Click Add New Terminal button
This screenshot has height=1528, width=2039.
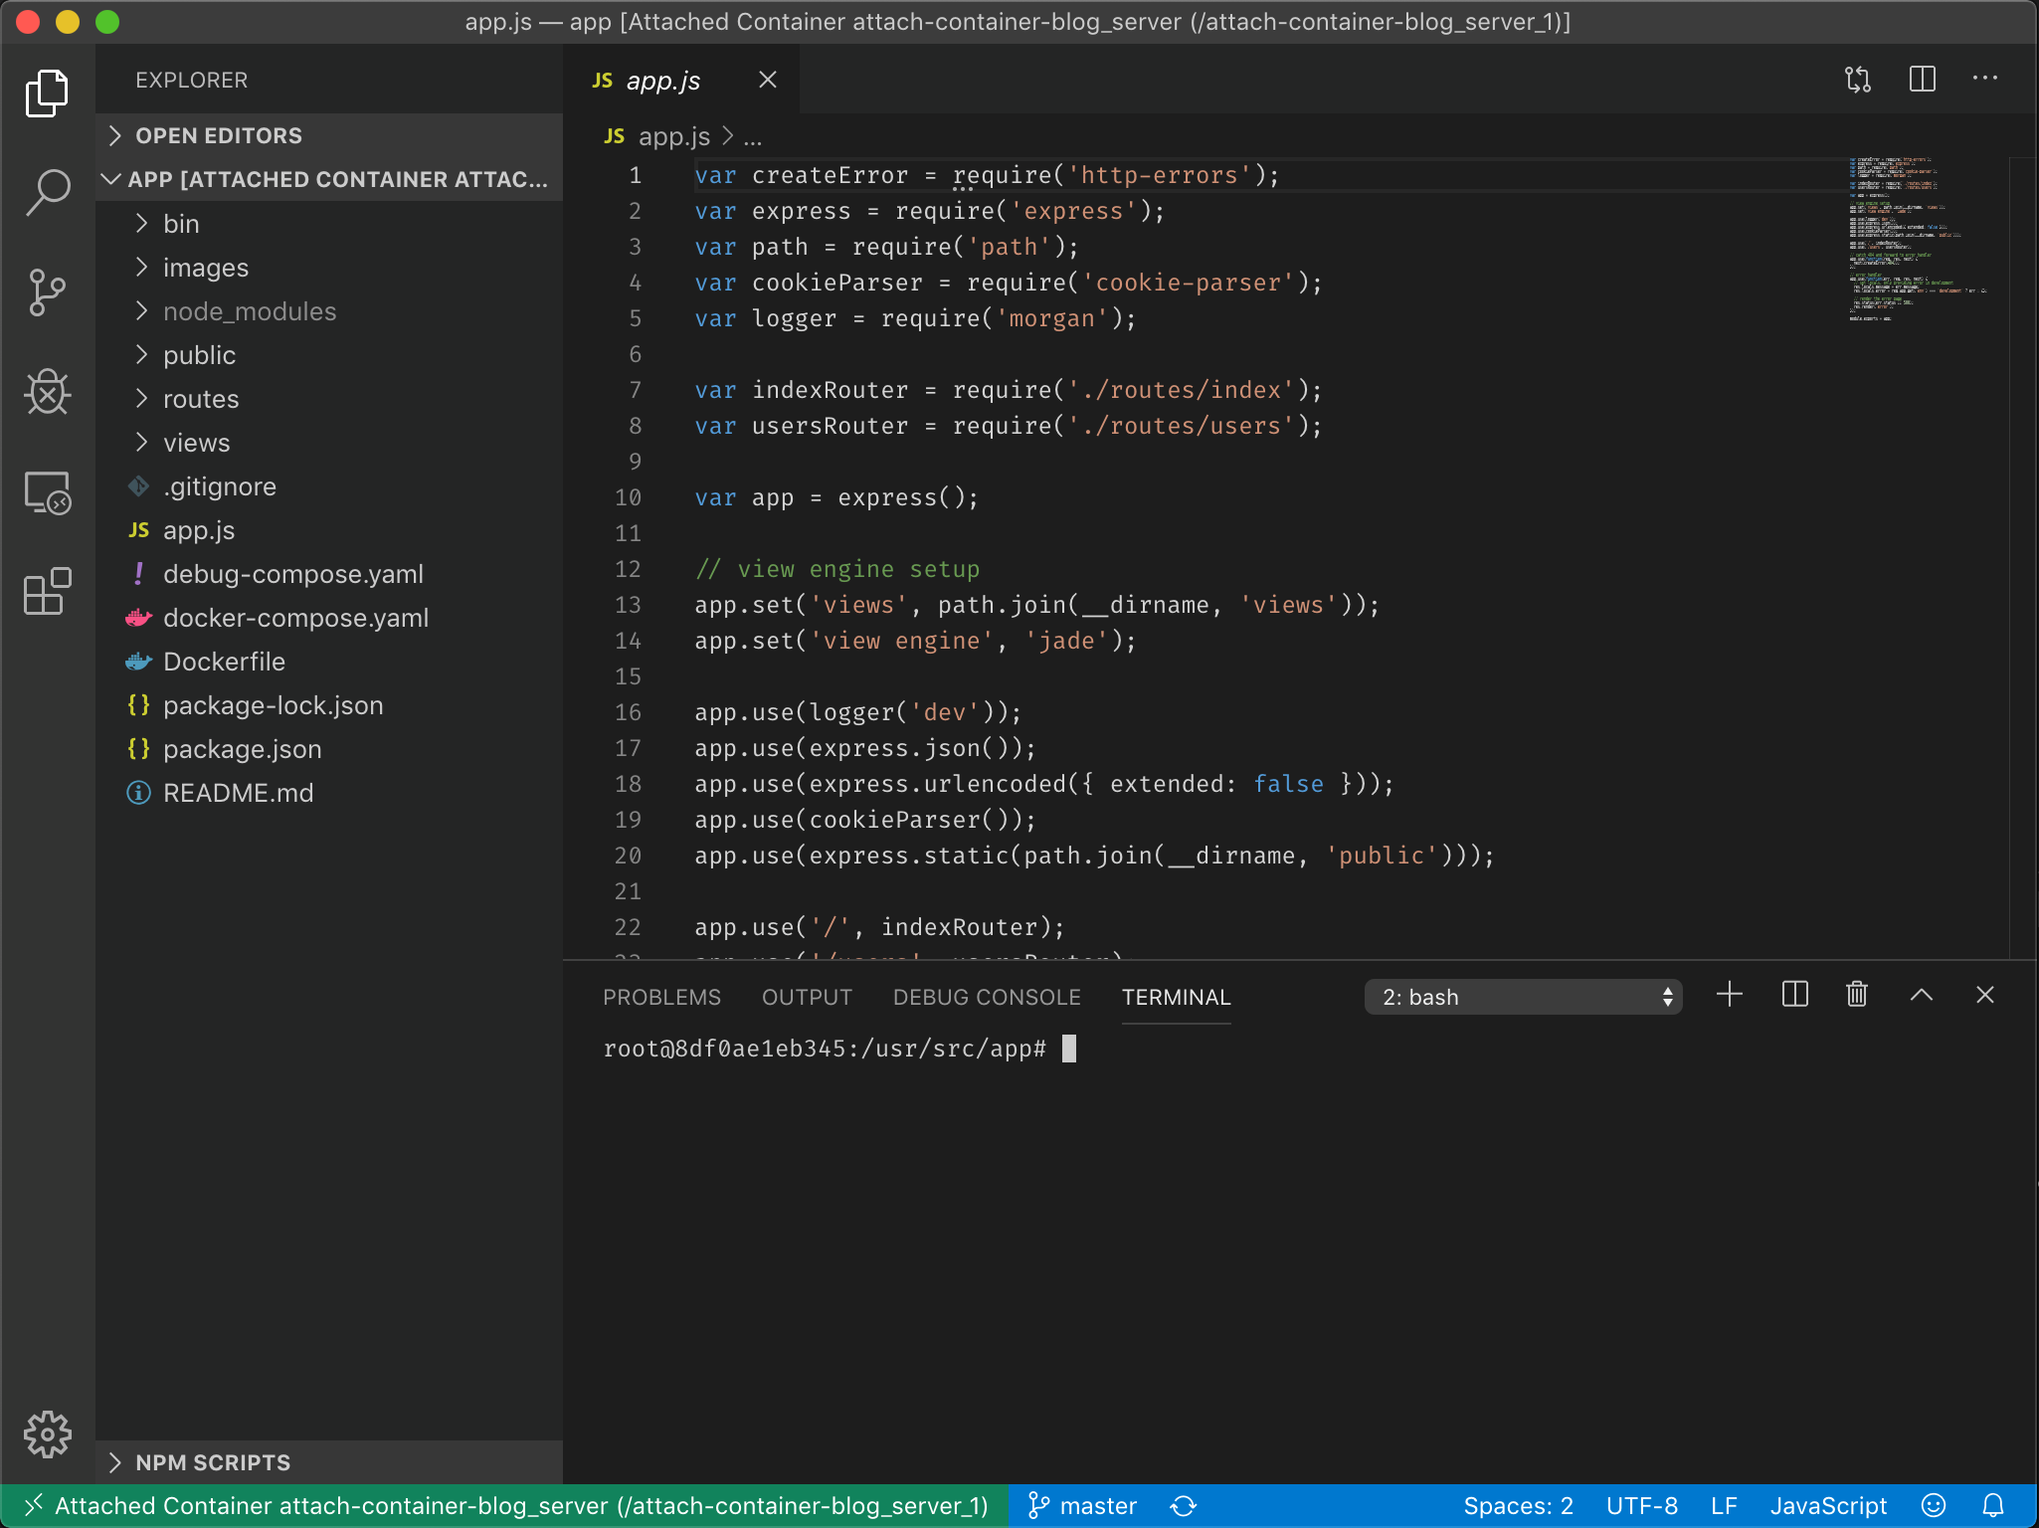pos(1731,995)
